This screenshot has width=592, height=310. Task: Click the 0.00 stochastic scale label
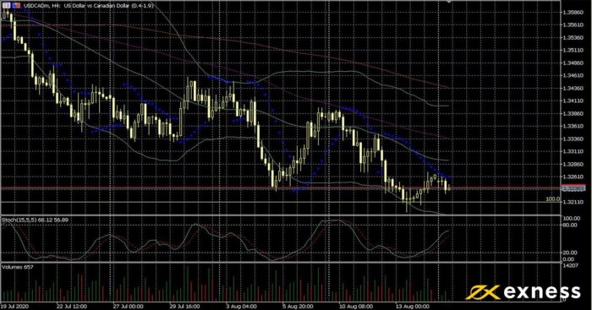[568, 259]
